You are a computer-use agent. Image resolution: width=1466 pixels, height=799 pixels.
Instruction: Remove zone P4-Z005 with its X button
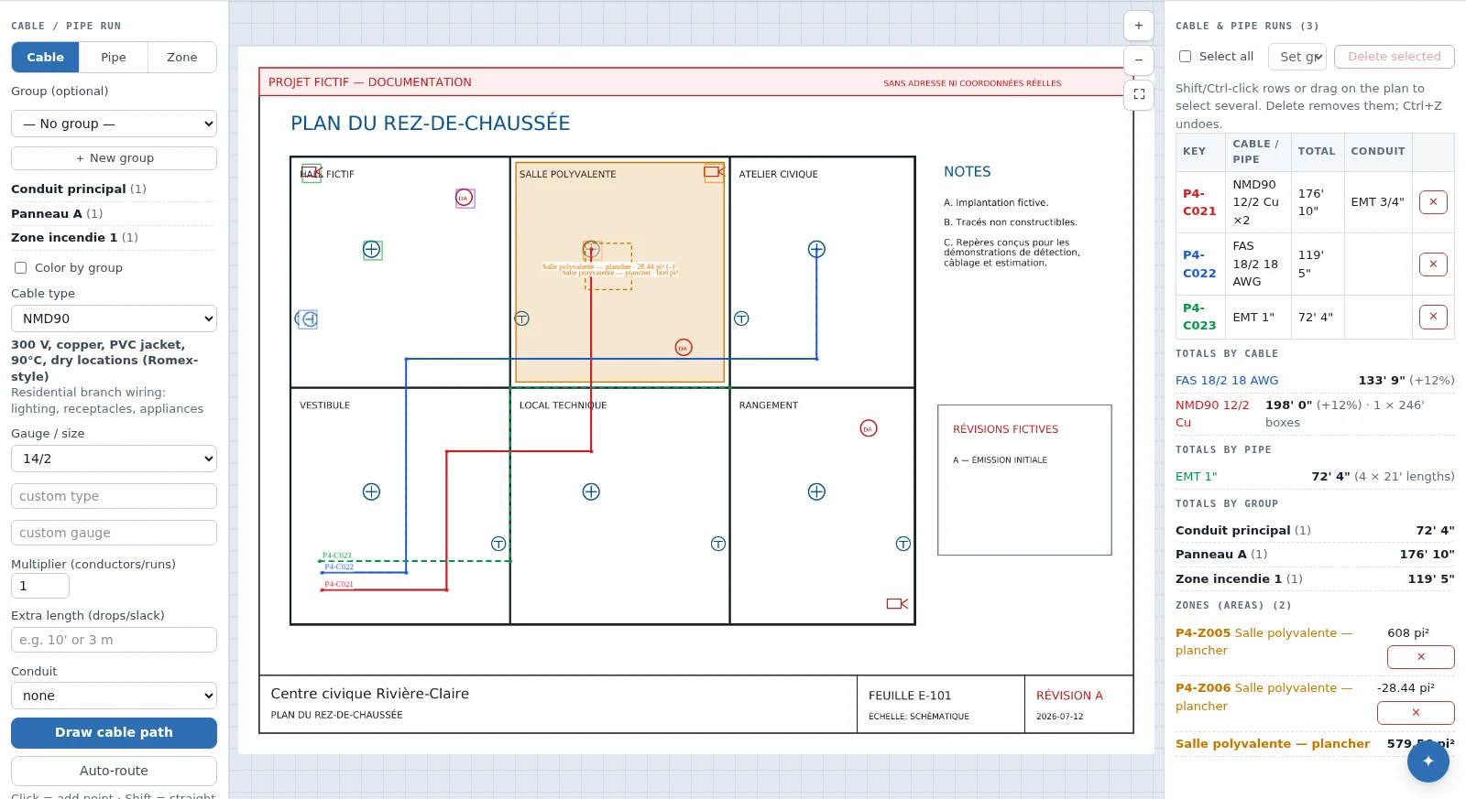tap(1420, 657)
